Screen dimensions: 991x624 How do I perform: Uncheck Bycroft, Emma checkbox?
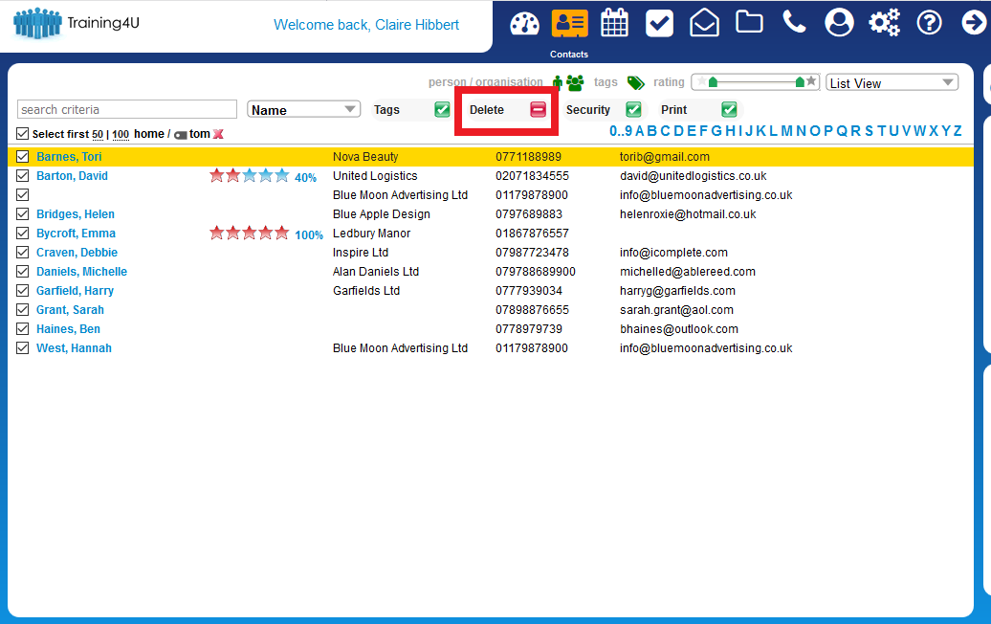point(23,234)
